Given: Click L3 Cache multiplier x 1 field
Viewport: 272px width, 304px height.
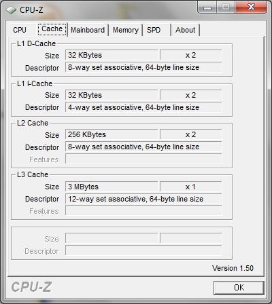Looking at the screenshot, I should tap(190, 187).
